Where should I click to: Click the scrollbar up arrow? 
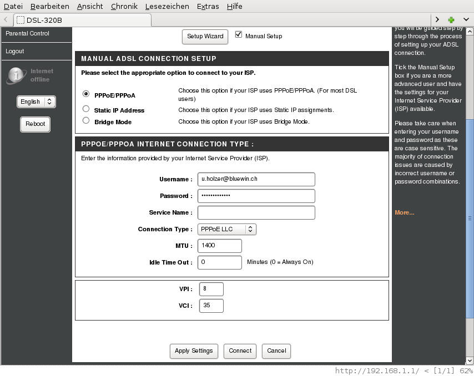(470, 31)
